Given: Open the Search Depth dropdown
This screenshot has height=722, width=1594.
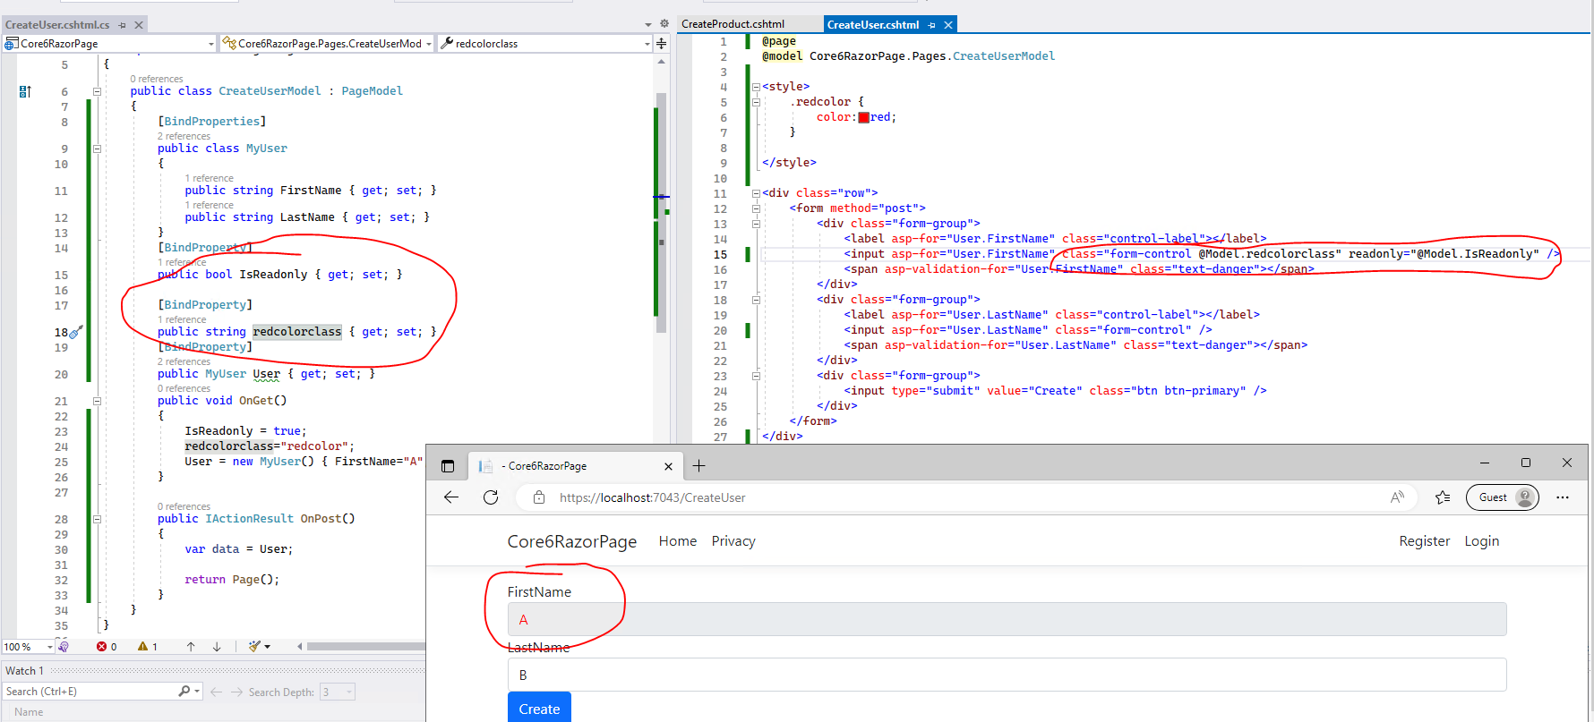Looking at the screenshot, I should coord(338,692).
